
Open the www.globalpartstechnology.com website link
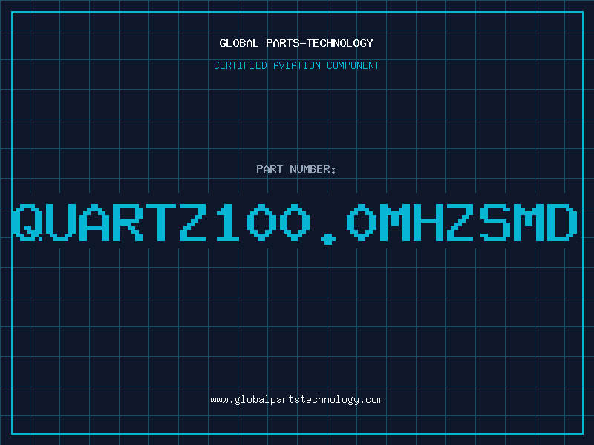296,400
